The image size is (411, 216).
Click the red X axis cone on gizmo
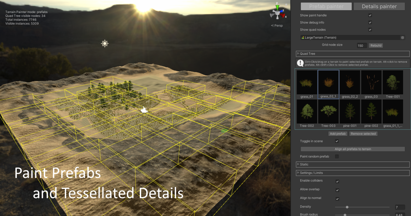tap(283, 15)
